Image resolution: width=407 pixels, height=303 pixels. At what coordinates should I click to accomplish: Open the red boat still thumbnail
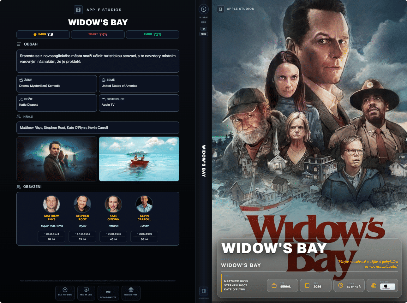[139, 159]
